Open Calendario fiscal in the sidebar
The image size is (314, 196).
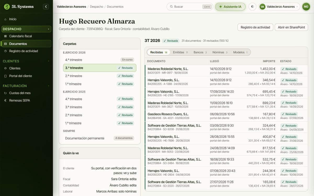pyautogui.click(x=26, y=36)
